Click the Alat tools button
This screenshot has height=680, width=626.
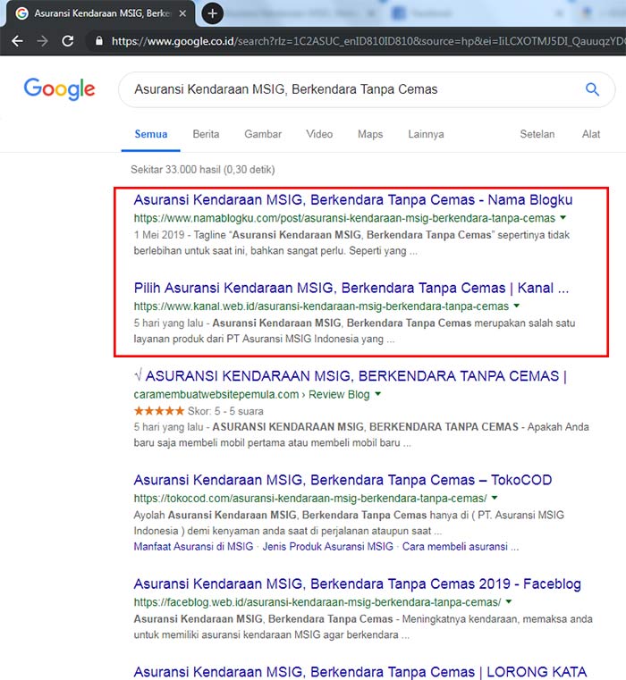[x=591, y=134]
